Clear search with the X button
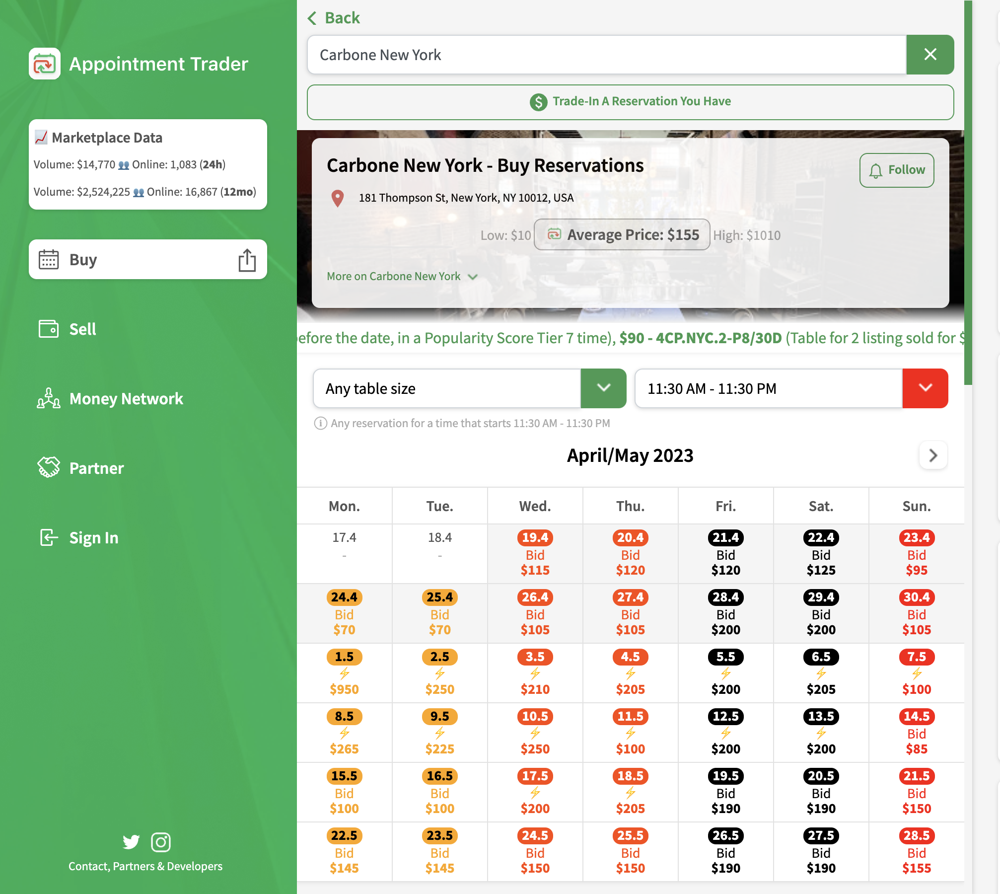1000x894 pixels. (930, 55)
